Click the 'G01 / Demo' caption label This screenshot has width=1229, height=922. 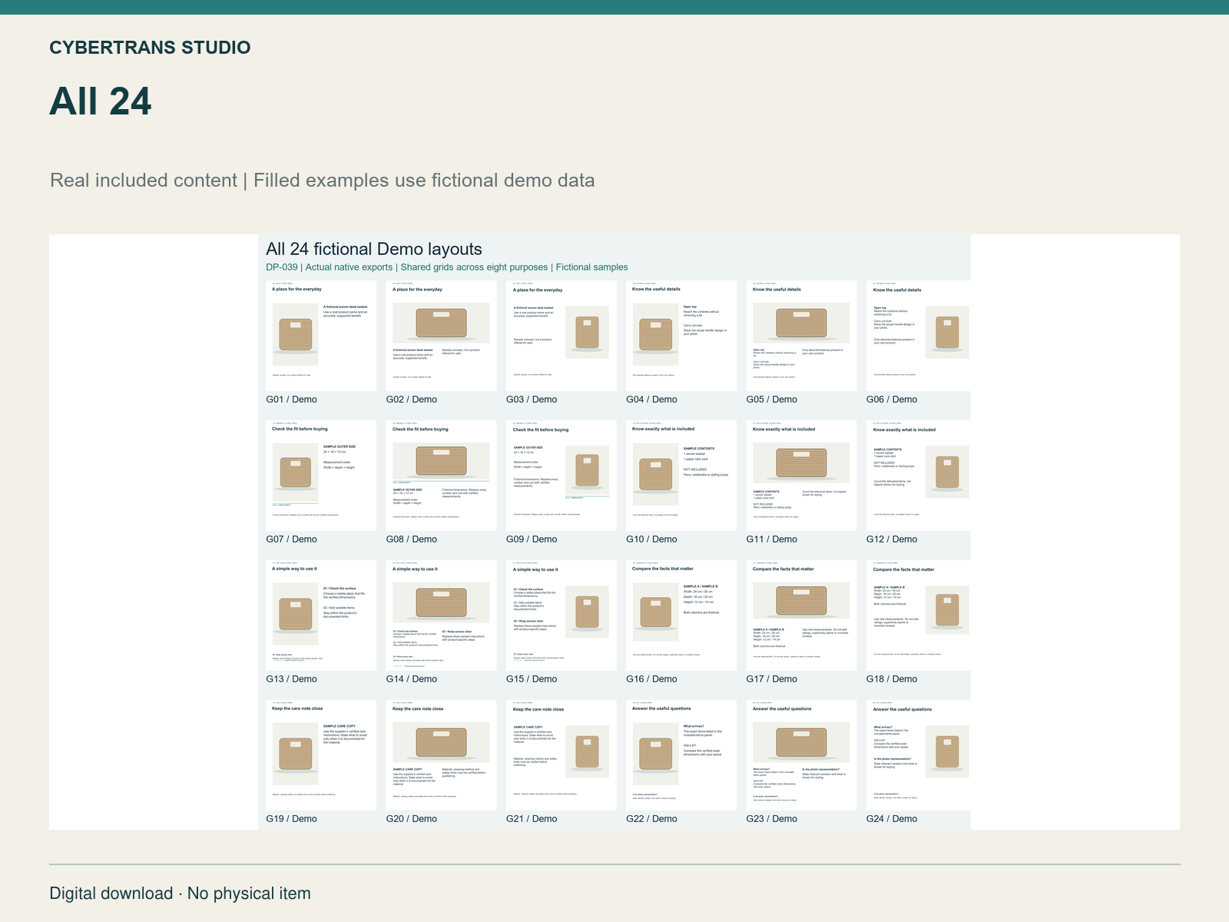(292, 400)
